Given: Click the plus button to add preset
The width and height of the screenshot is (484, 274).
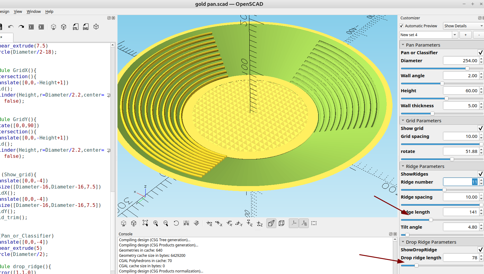Looking at the screenshot, I should (466, 35).
